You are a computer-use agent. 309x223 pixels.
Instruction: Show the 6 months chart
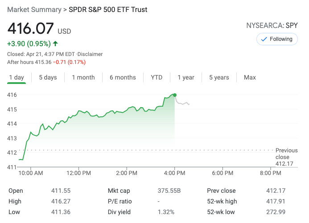(123, 77)
